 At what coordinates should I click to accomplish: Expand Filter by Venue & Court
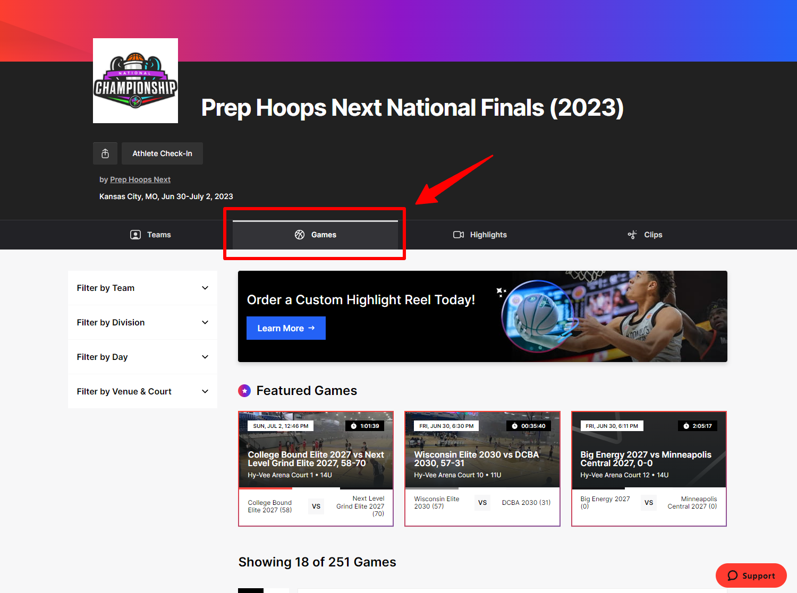[142, 391]
